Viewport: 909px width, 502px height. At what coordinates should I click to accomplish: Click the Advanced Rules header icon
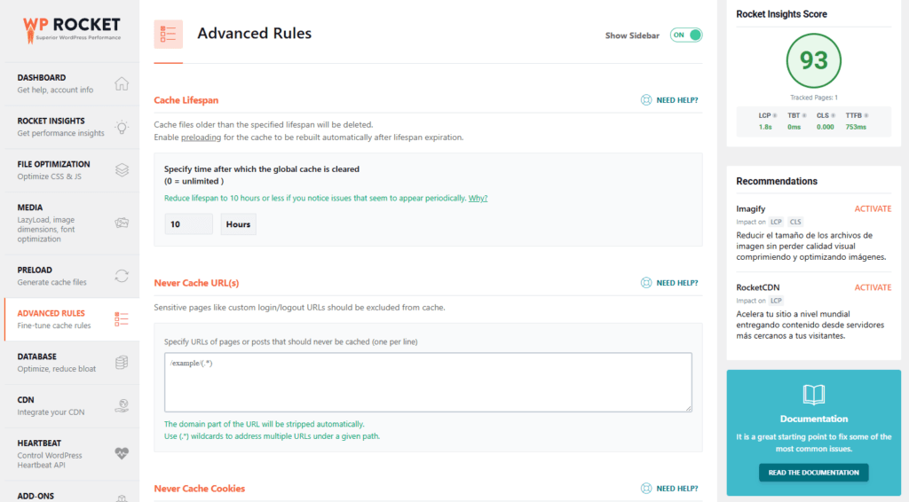point(168,35)
